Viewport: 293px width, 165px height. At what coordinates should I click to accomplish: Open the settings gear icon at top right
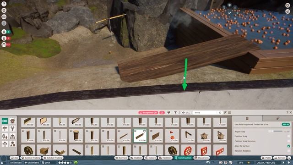(x=288, y=5)
